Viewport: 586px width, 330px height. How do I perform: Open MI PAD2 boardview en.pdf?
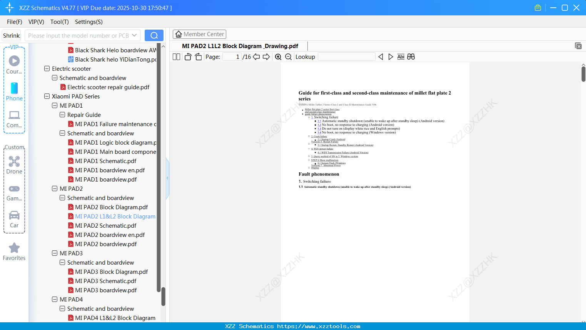(107, 235)
